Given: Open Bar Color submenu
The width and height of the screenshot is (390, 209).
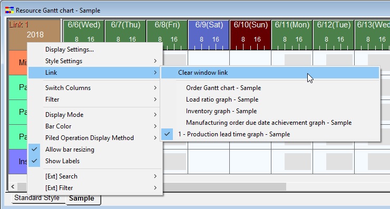Looking at the screenshot, I should (x=95, y=126).
